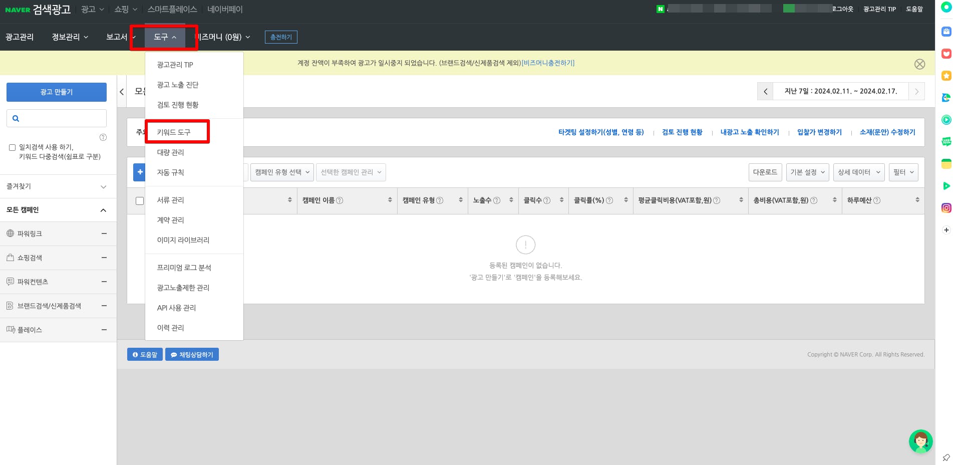The image size is (953, 465).
Task: Open API 사용 관리 menu item
Action: coord(177,308)
